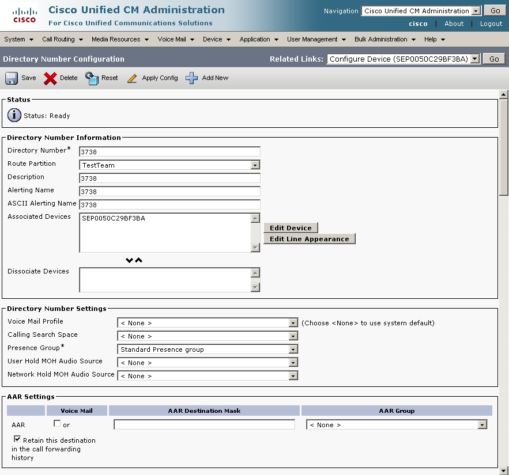
Task: Click the Reset icon in toolbar
Action: (92, 78)
